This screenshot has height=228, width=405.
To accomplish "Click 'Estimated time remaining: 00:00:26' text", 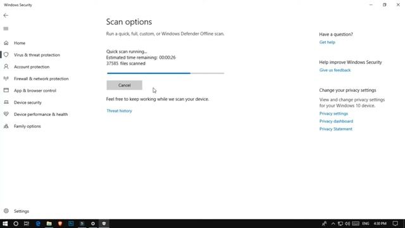I will (x=140, y=58).
